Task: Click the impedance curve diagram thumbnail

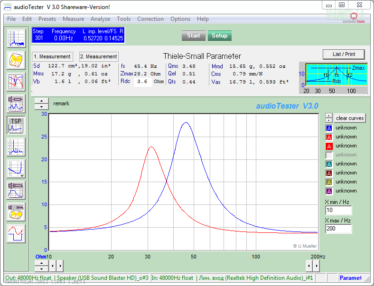Action: pos(333,78)
